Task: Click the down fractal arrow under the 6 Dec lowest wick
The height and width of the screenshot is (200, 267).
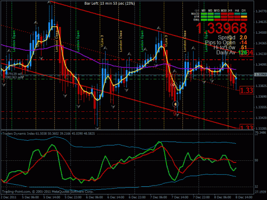Action: [97, 128]
